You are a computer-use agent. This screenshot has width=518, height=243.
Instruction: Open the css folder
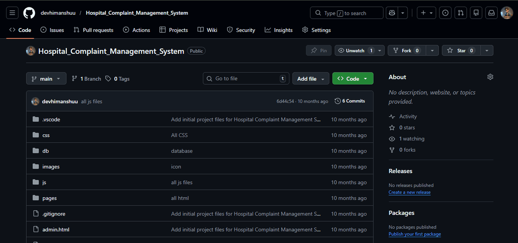coord(46,135)
